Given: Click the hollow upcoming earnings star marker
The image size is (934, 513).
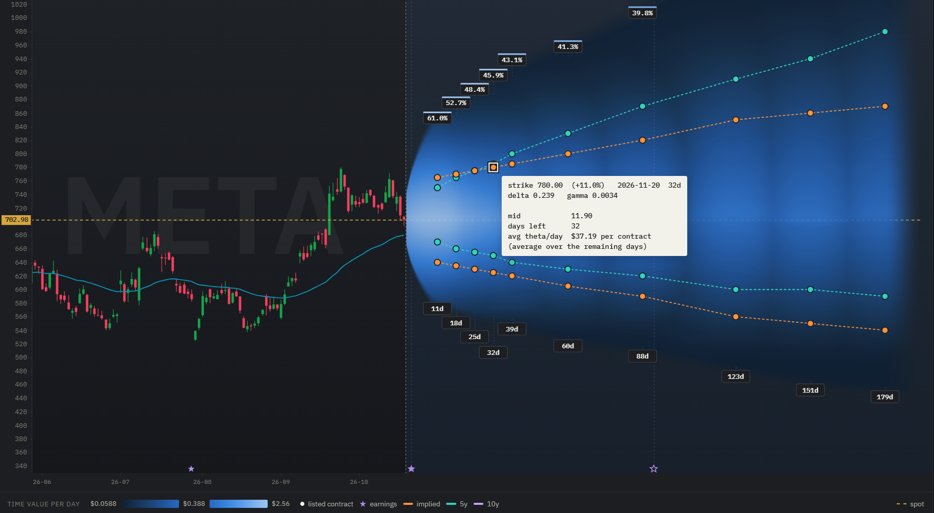Looking at the screenshot, I should [x=654, y=469].
